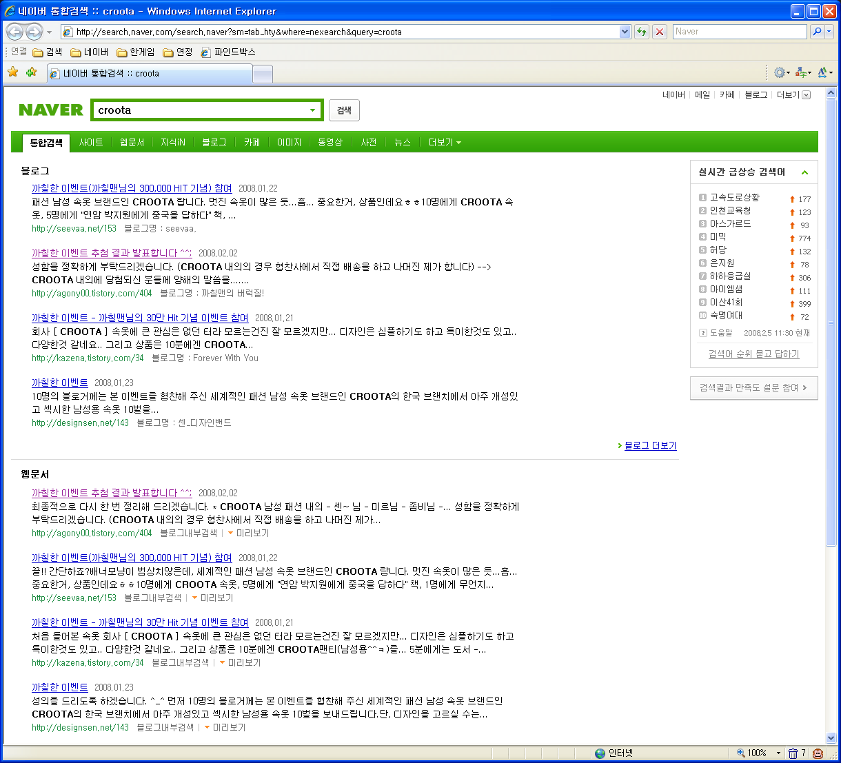Open the recent pages dropdown beside Forward
841x763 pixels.
pos(49,32)
